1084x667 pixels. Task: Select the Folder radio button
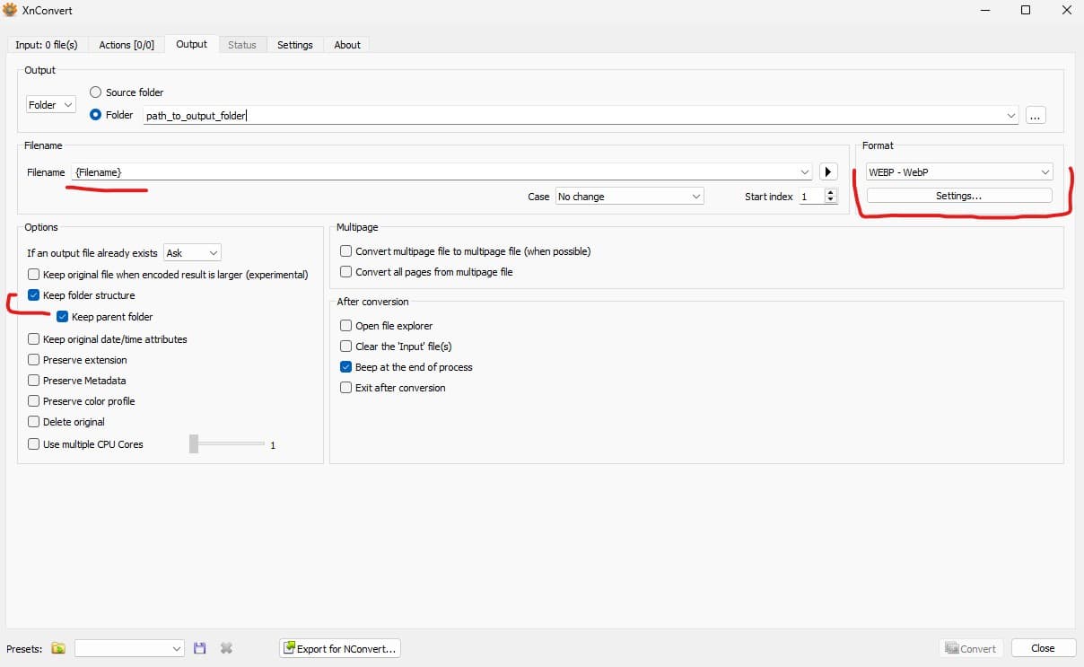tap(96, 115)
